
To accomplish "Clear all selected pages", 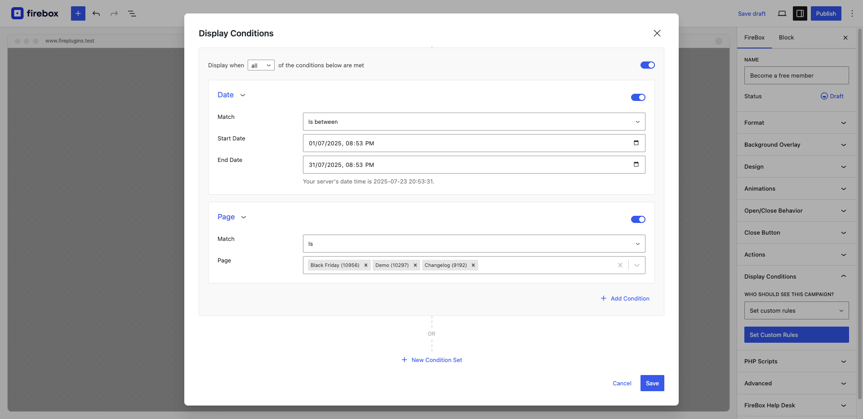I will pos(620,265).
